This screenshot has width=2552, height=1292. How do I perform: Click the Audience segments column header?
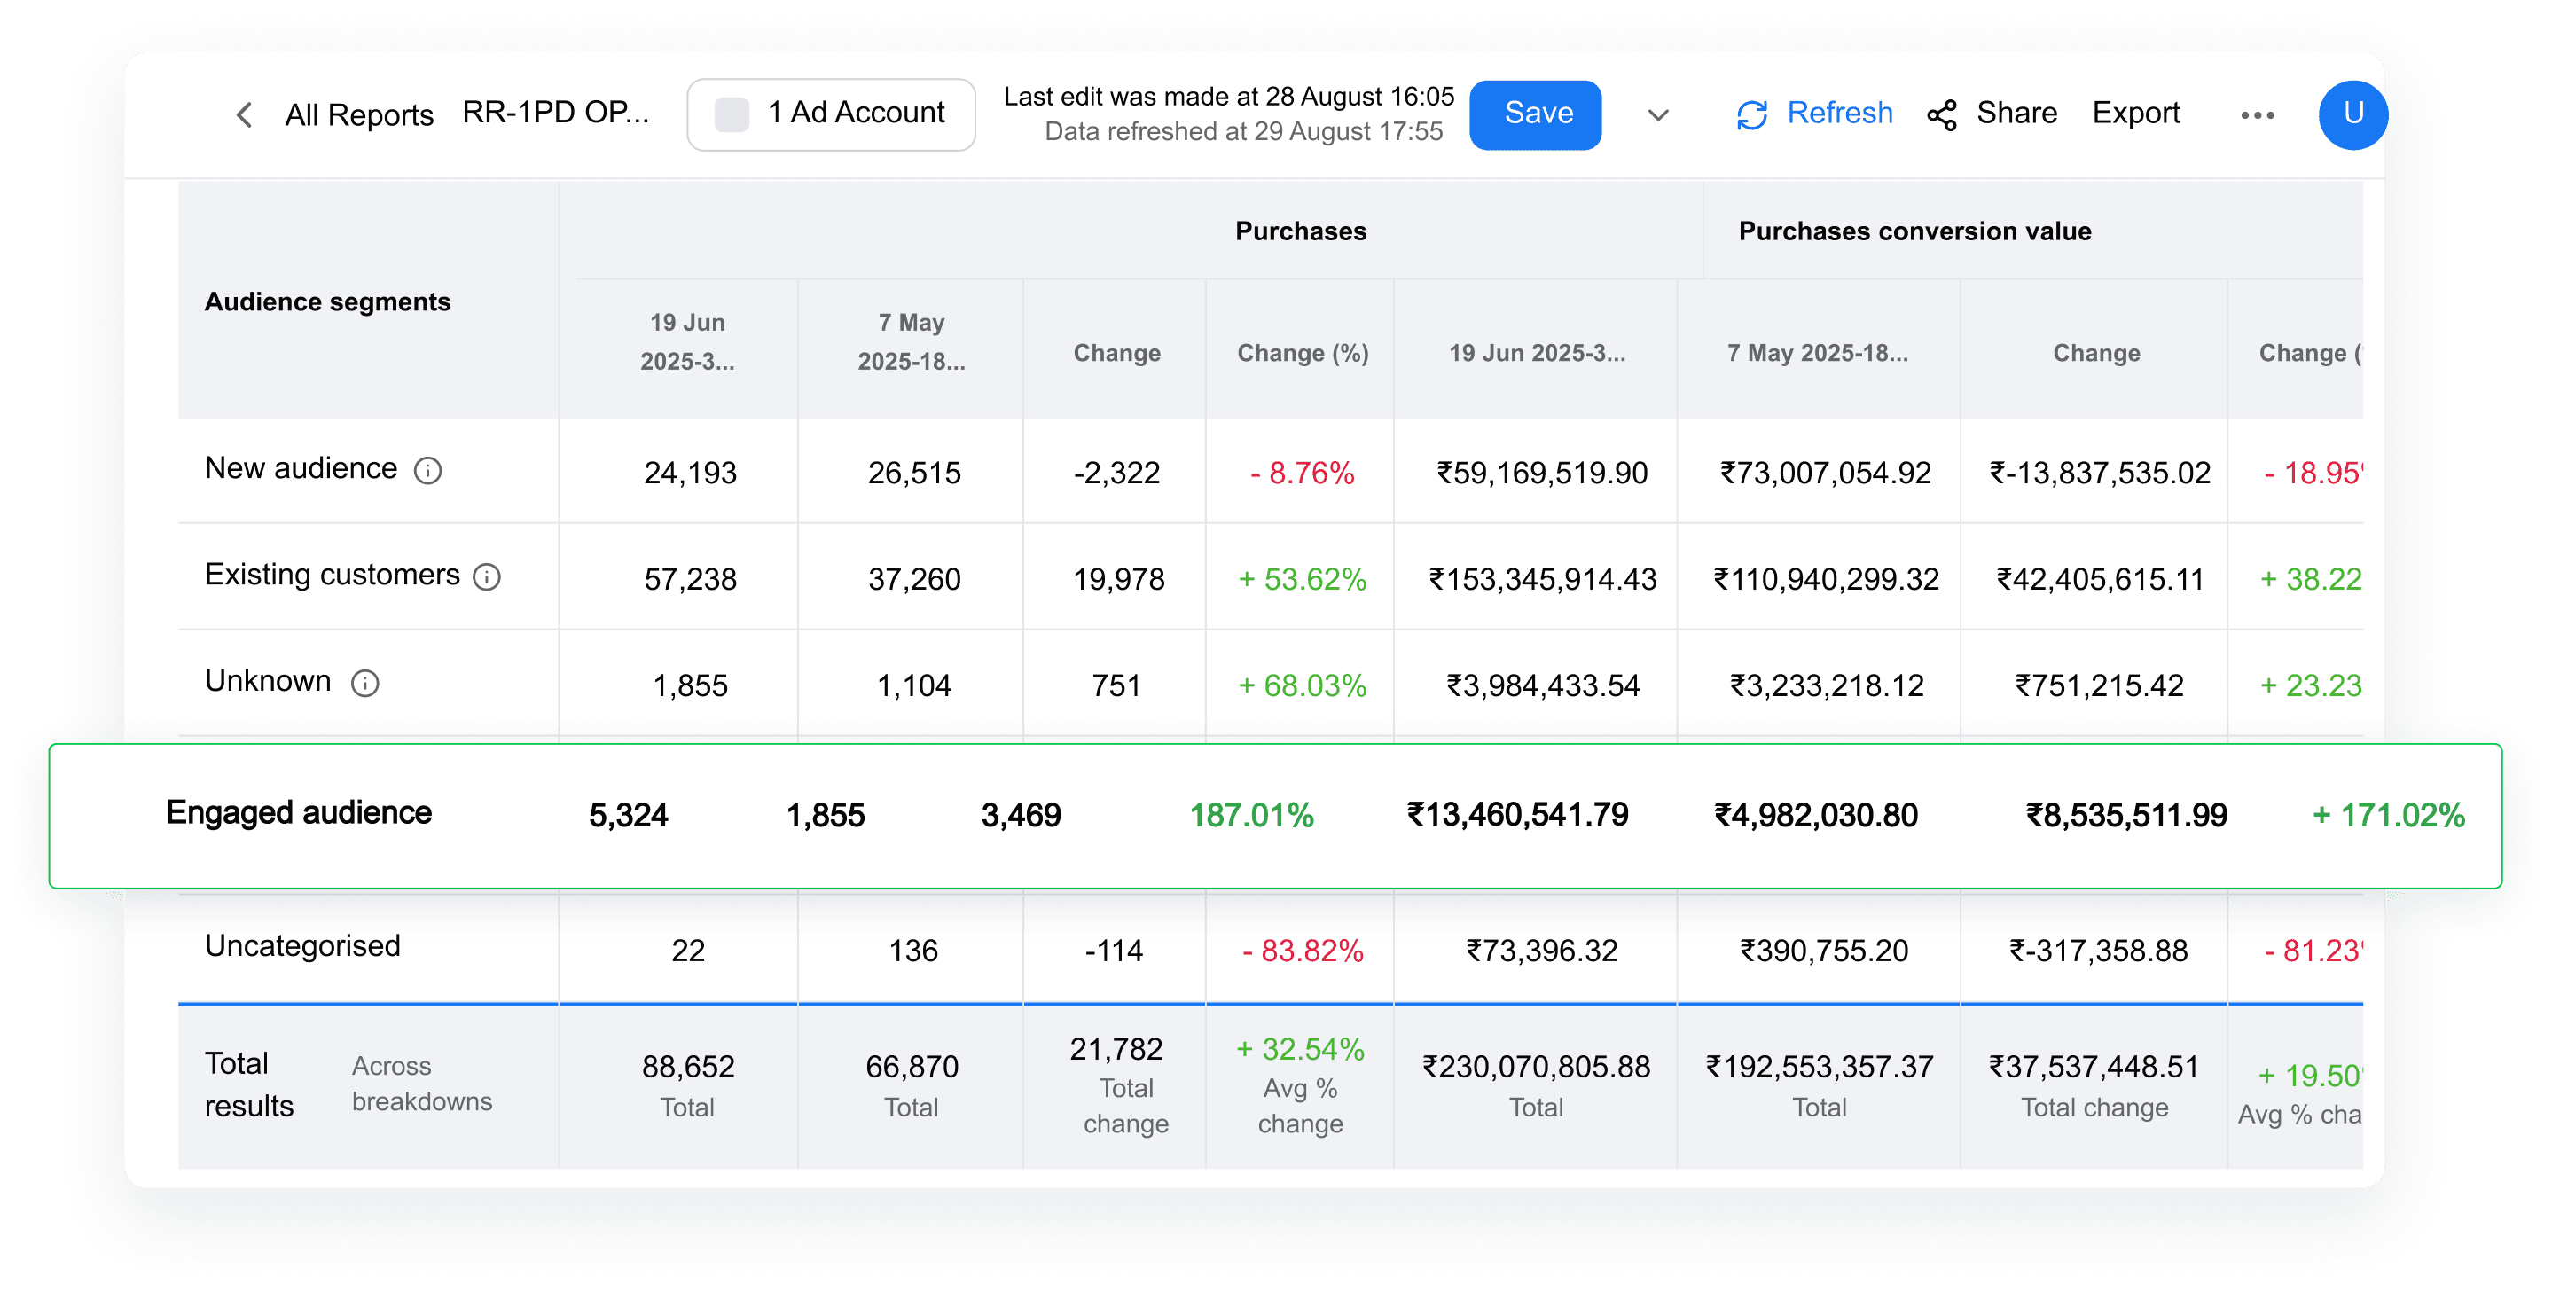(327, 301)
